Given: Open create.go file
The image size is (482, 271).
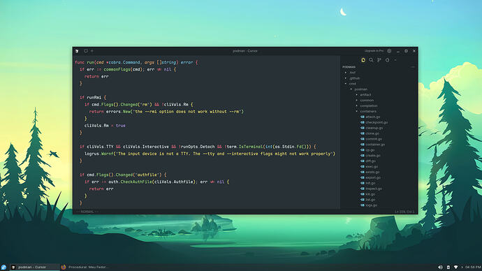Looking at the screenshot, I should click(x=373, y=156).
